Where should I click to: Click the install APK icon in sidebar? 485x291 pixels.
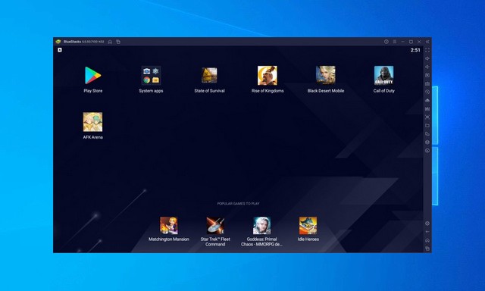coord(427,100)
